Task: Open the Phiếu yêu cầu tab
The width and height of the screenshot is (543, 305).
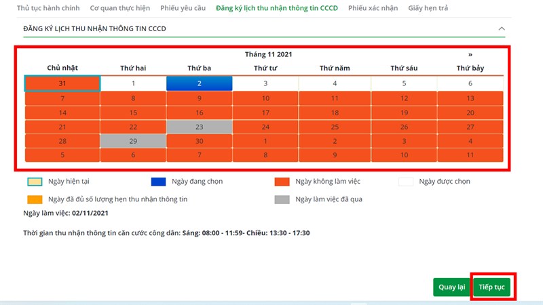Action: (184, 8)
